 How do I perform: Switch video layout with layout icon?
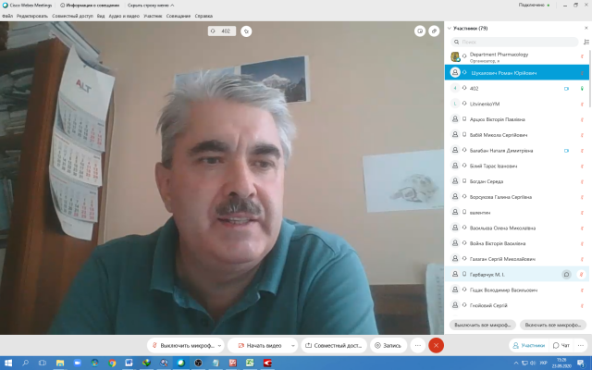tap(420, 31)
